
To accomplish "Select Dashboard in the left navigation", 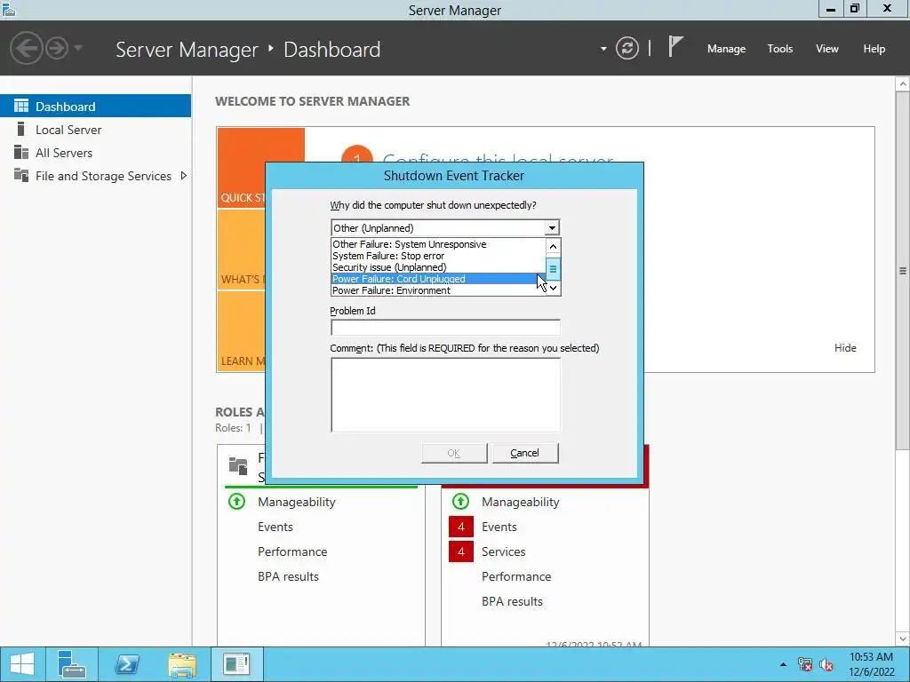I will (95, 107).
